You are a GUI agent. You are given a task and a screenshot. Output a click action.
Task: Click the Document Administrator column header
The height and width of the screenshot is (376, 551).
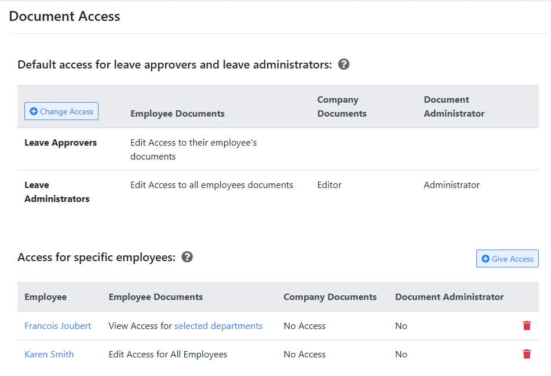(x=448, y=297)
